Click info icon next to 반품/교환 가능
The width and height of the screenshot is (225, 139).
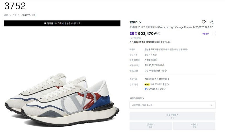[166, 71]
